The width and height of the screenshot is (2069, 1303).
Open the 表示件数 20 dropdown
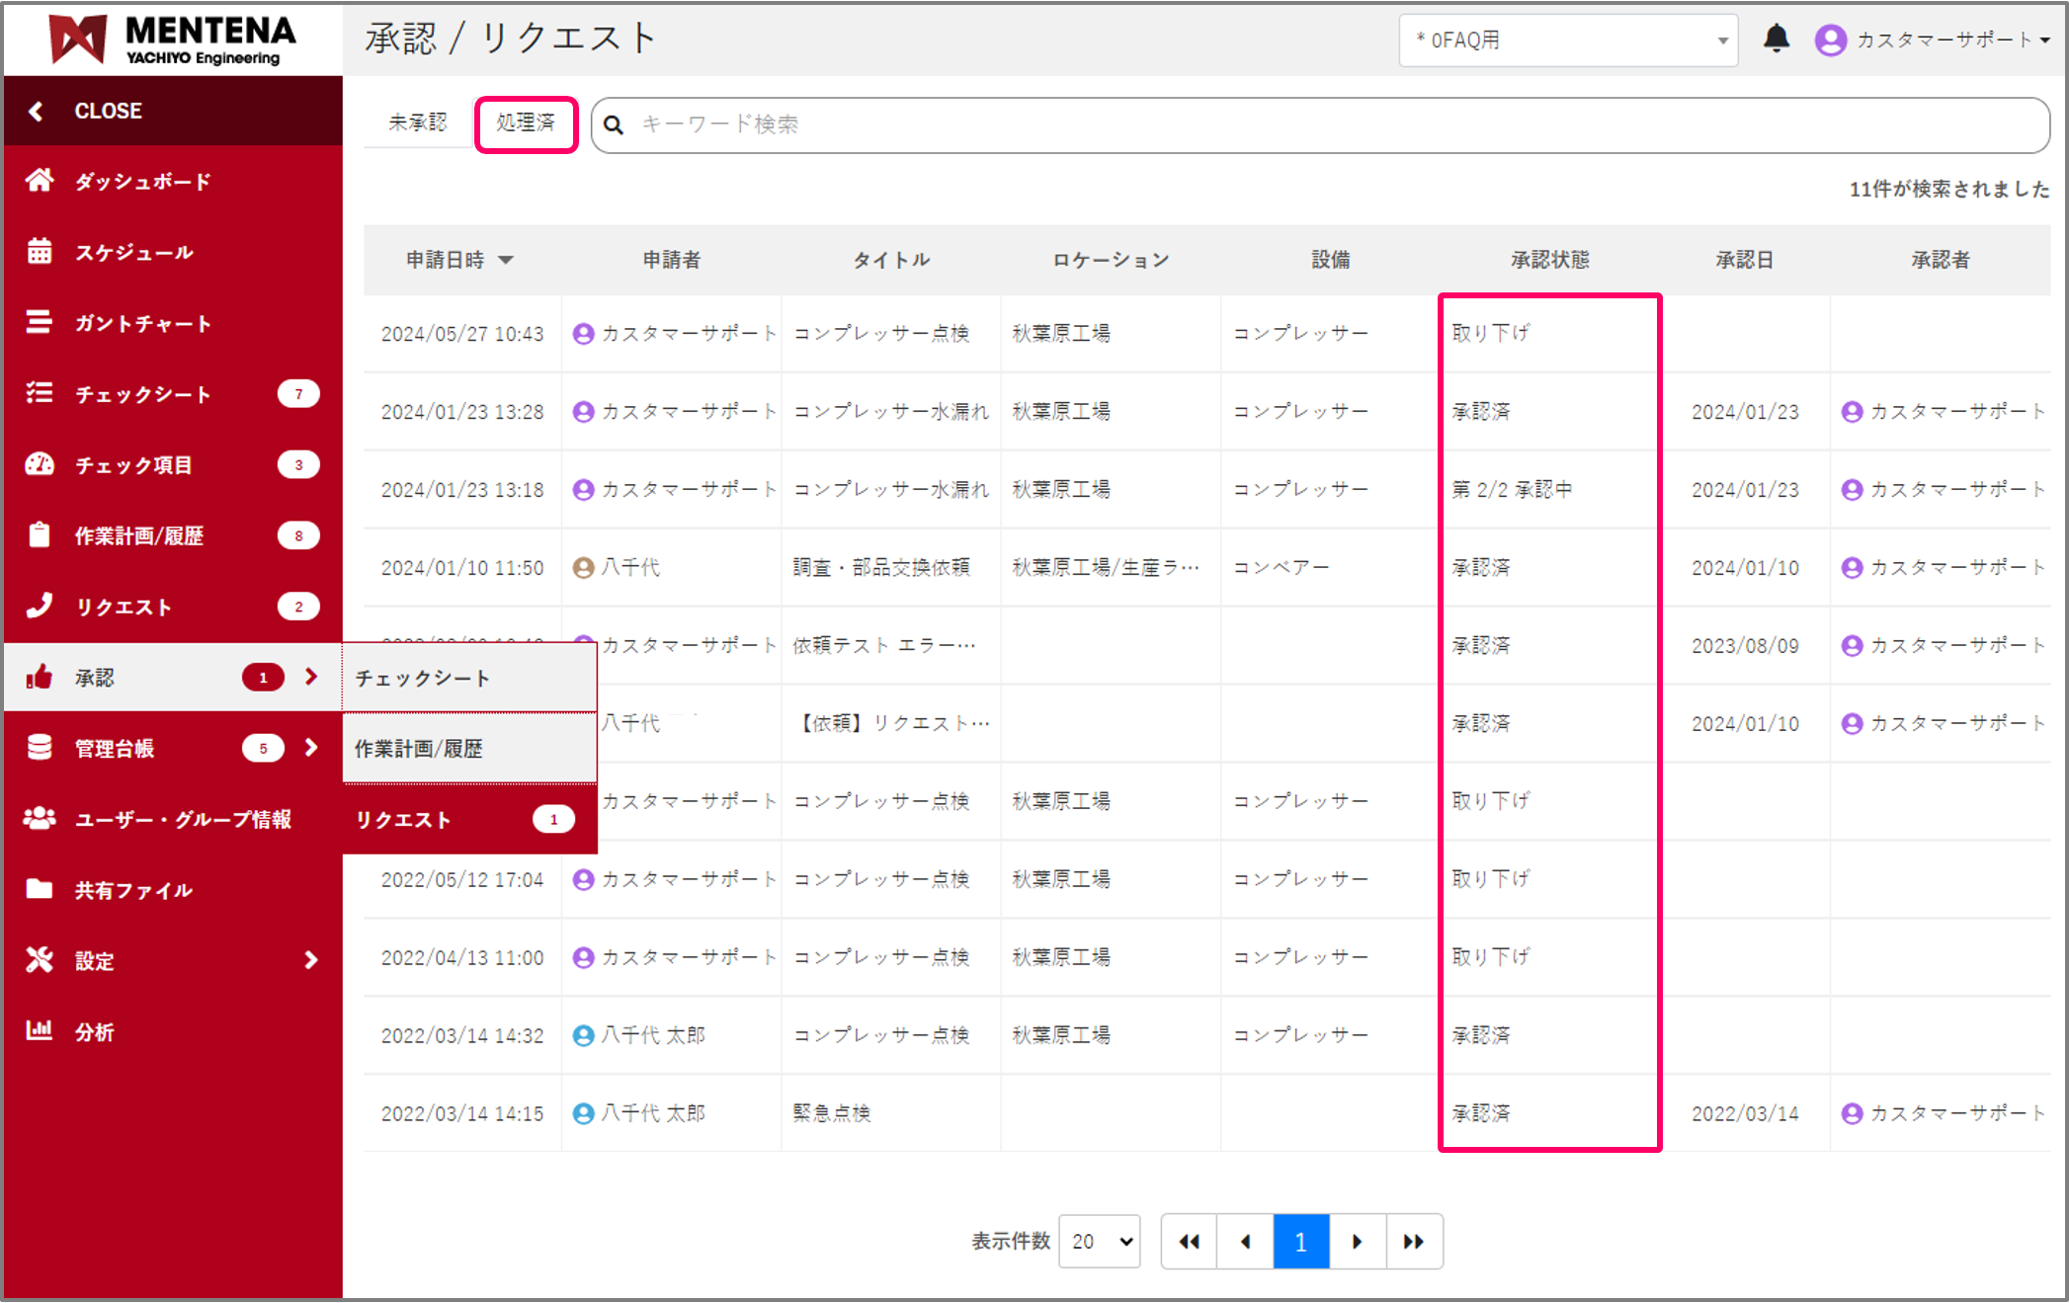coord(1100,1241)
